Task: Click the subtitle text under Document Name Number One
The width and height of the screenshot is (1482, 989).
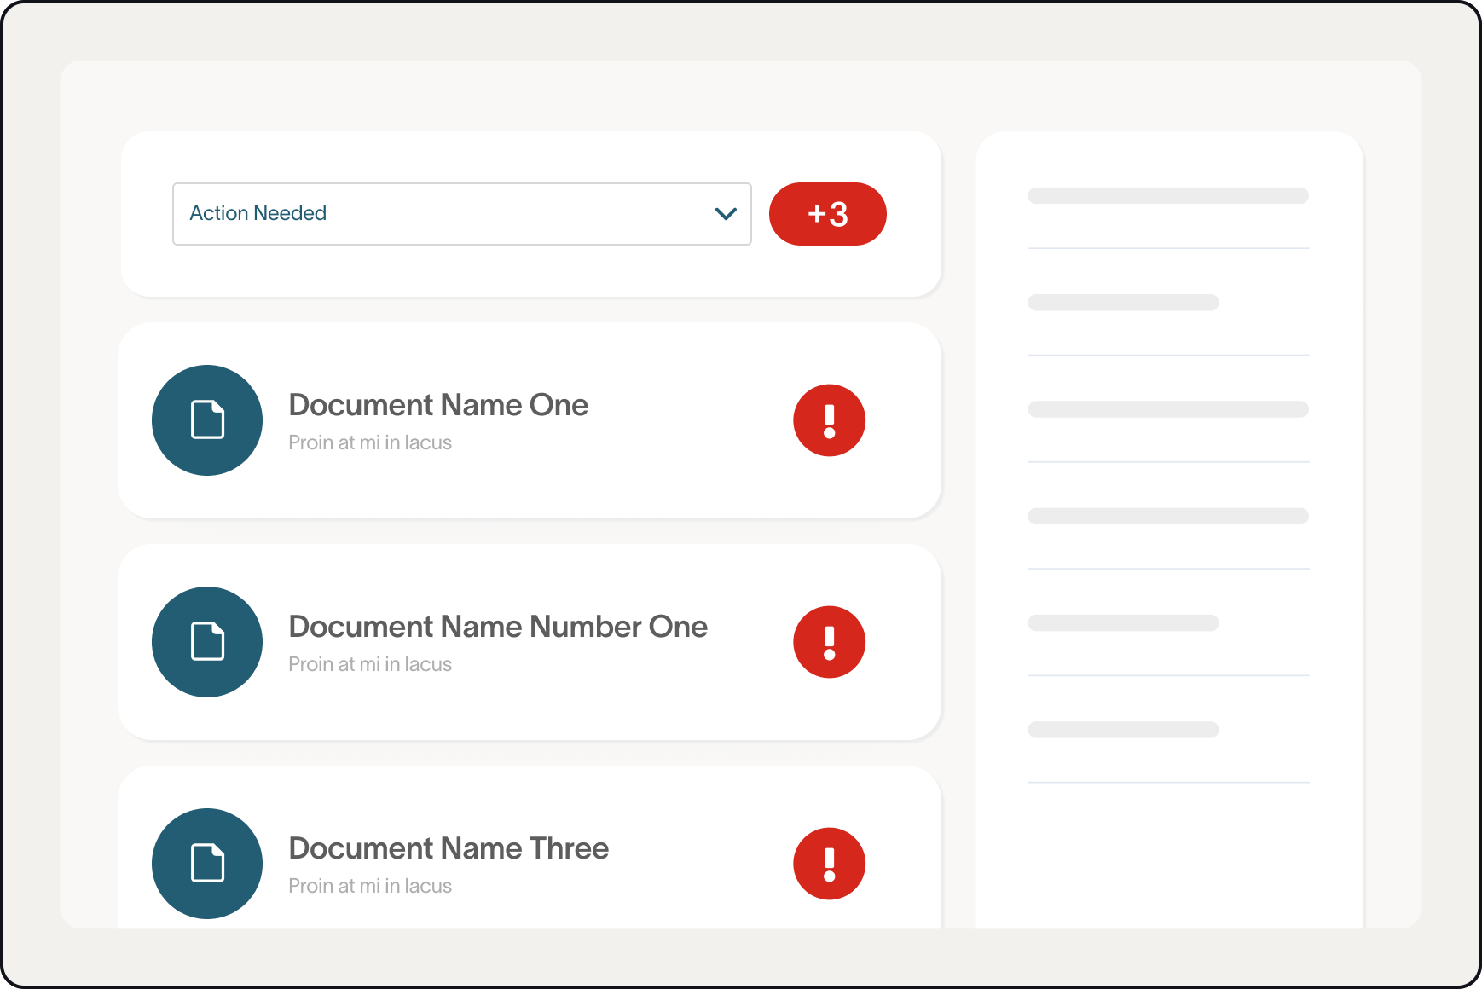Action: coord(370,664)
